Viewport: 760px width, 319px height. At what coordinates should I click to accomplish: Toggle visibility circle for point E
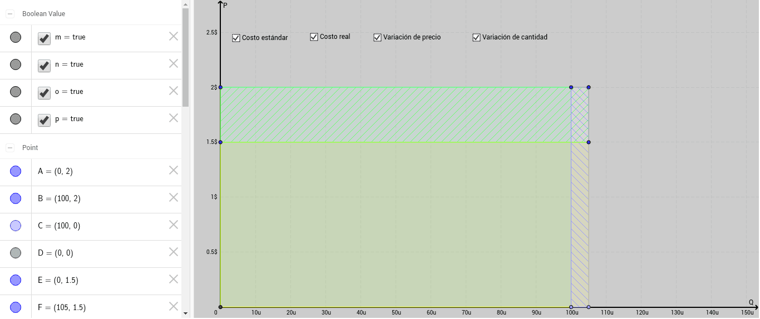coord(16,280)
